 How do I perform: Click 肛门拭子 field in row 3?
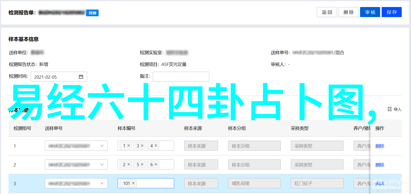317,183
